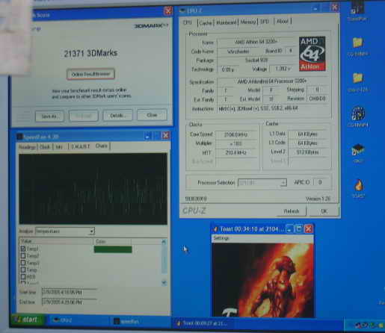The image size is (385, 333).
Task: Click the Start time field in SpeedFan
Action: 69,292
